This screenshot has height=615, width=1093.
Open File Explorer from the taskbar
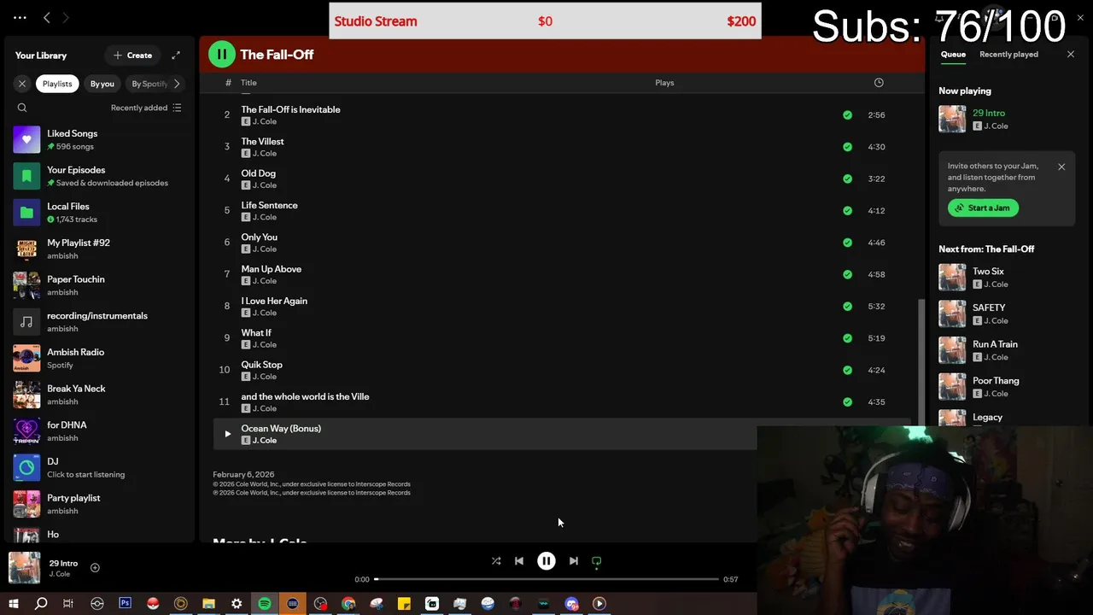pos(208,604)
